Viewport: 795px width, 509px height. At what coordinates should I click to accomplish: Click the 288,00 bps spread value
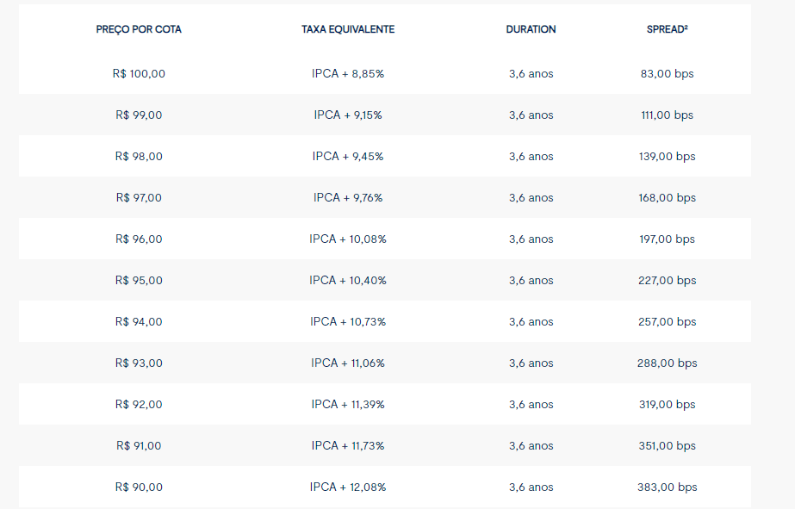pos(668,363)
